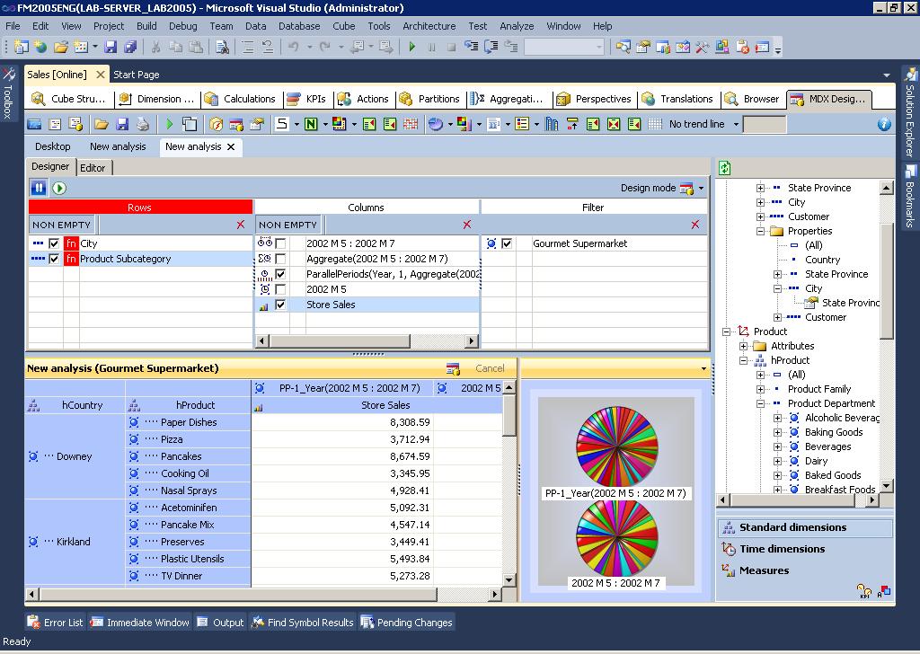Click Standard dimensions icon

729,528
